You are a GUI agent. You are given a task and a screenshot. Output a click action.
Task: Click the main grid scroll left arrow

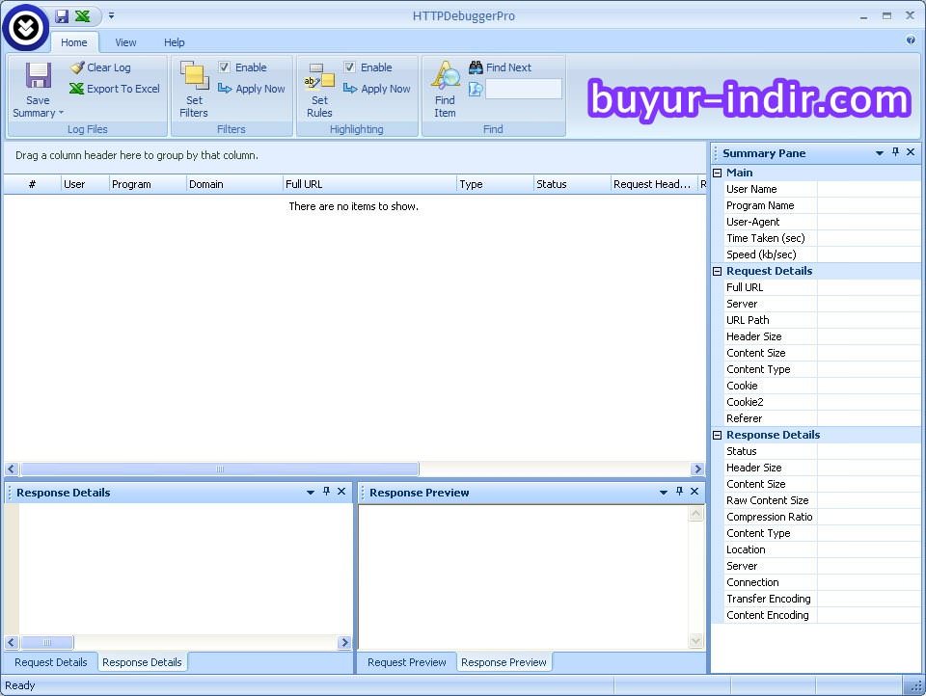pos(12,469)
